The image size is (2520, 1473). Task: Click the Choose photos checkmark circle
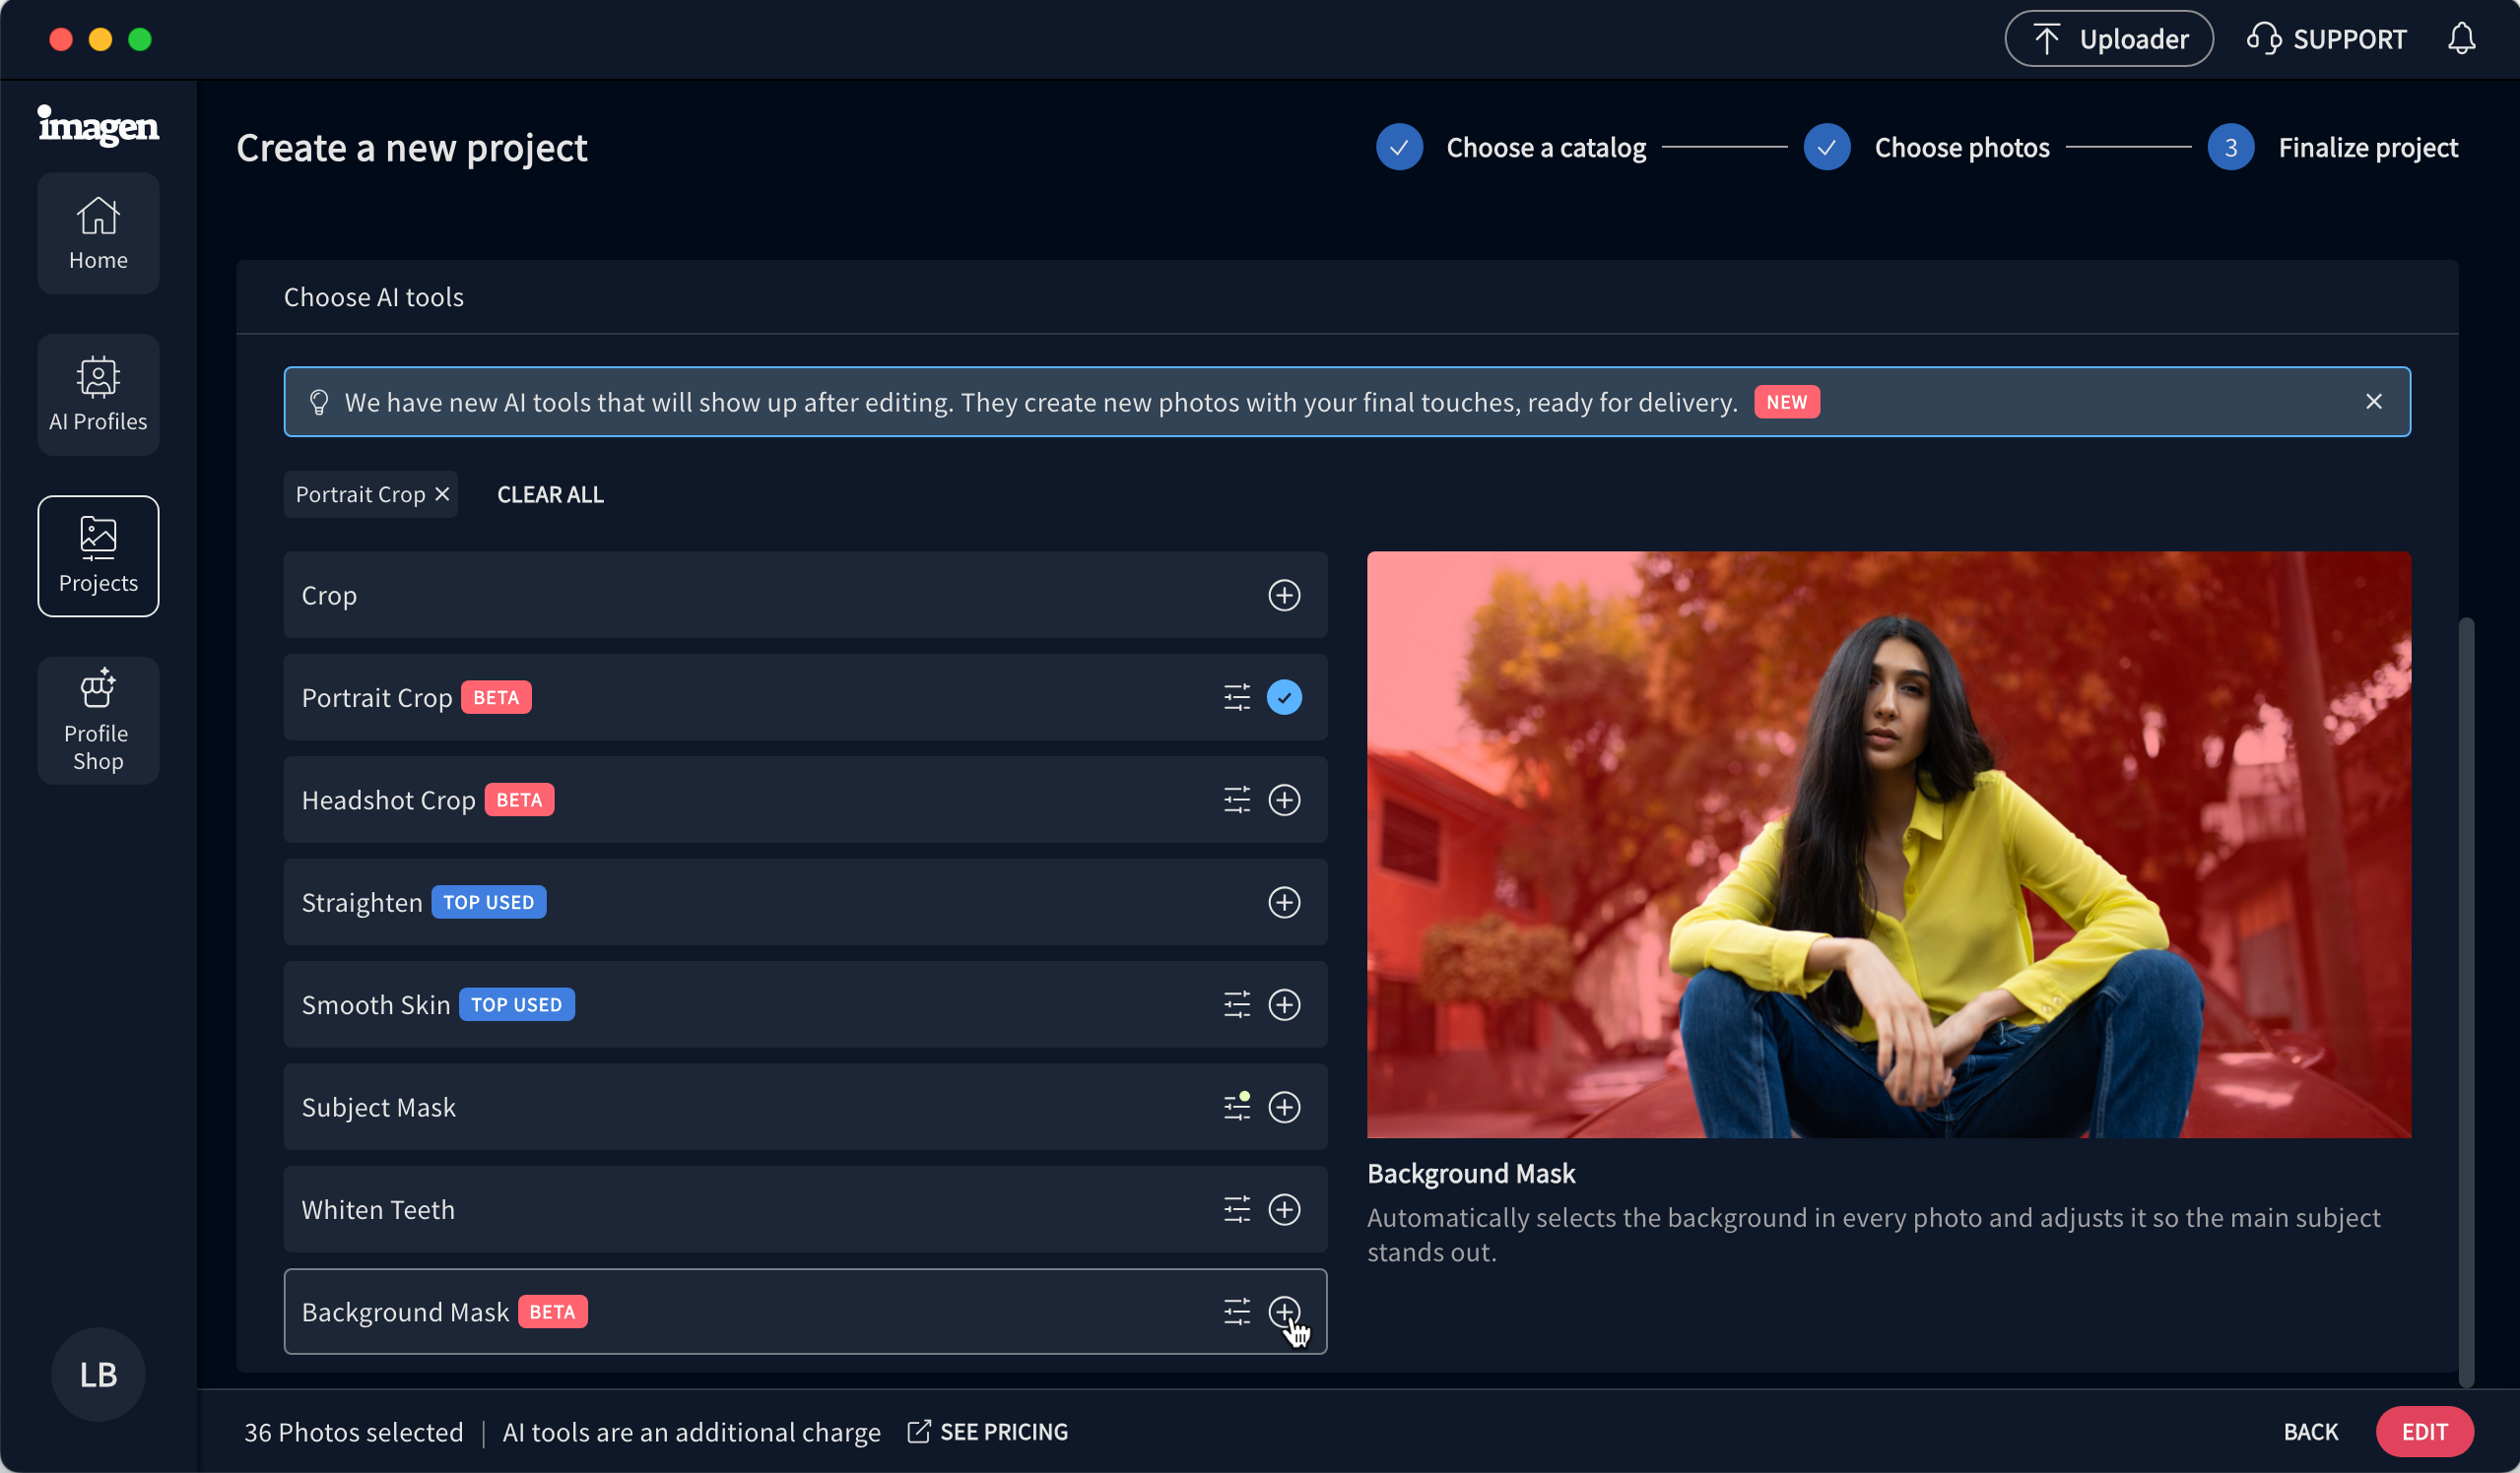coord(1826,148)
